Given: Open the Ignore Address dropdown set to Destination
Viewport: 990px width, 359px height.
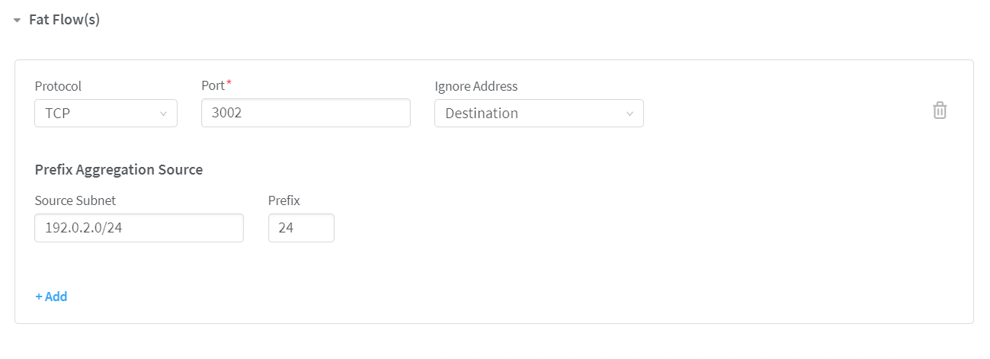Looking at the screenshot, I should tap(538, 114).
